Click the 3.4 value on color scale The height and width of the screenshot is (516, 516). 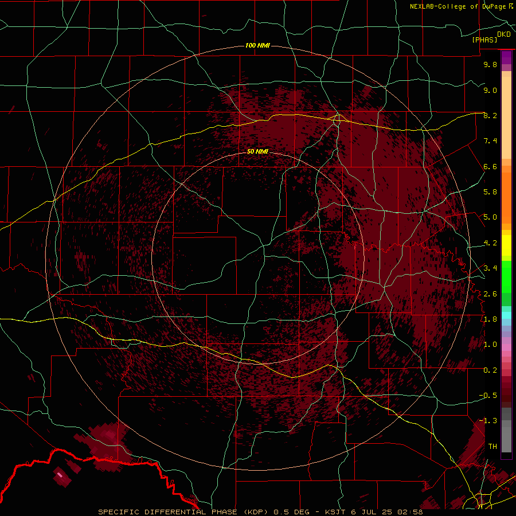[490, 268]
